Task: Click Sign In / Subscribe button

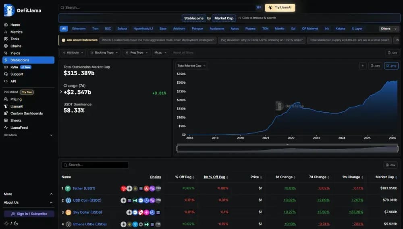Action: coord(29,214)
